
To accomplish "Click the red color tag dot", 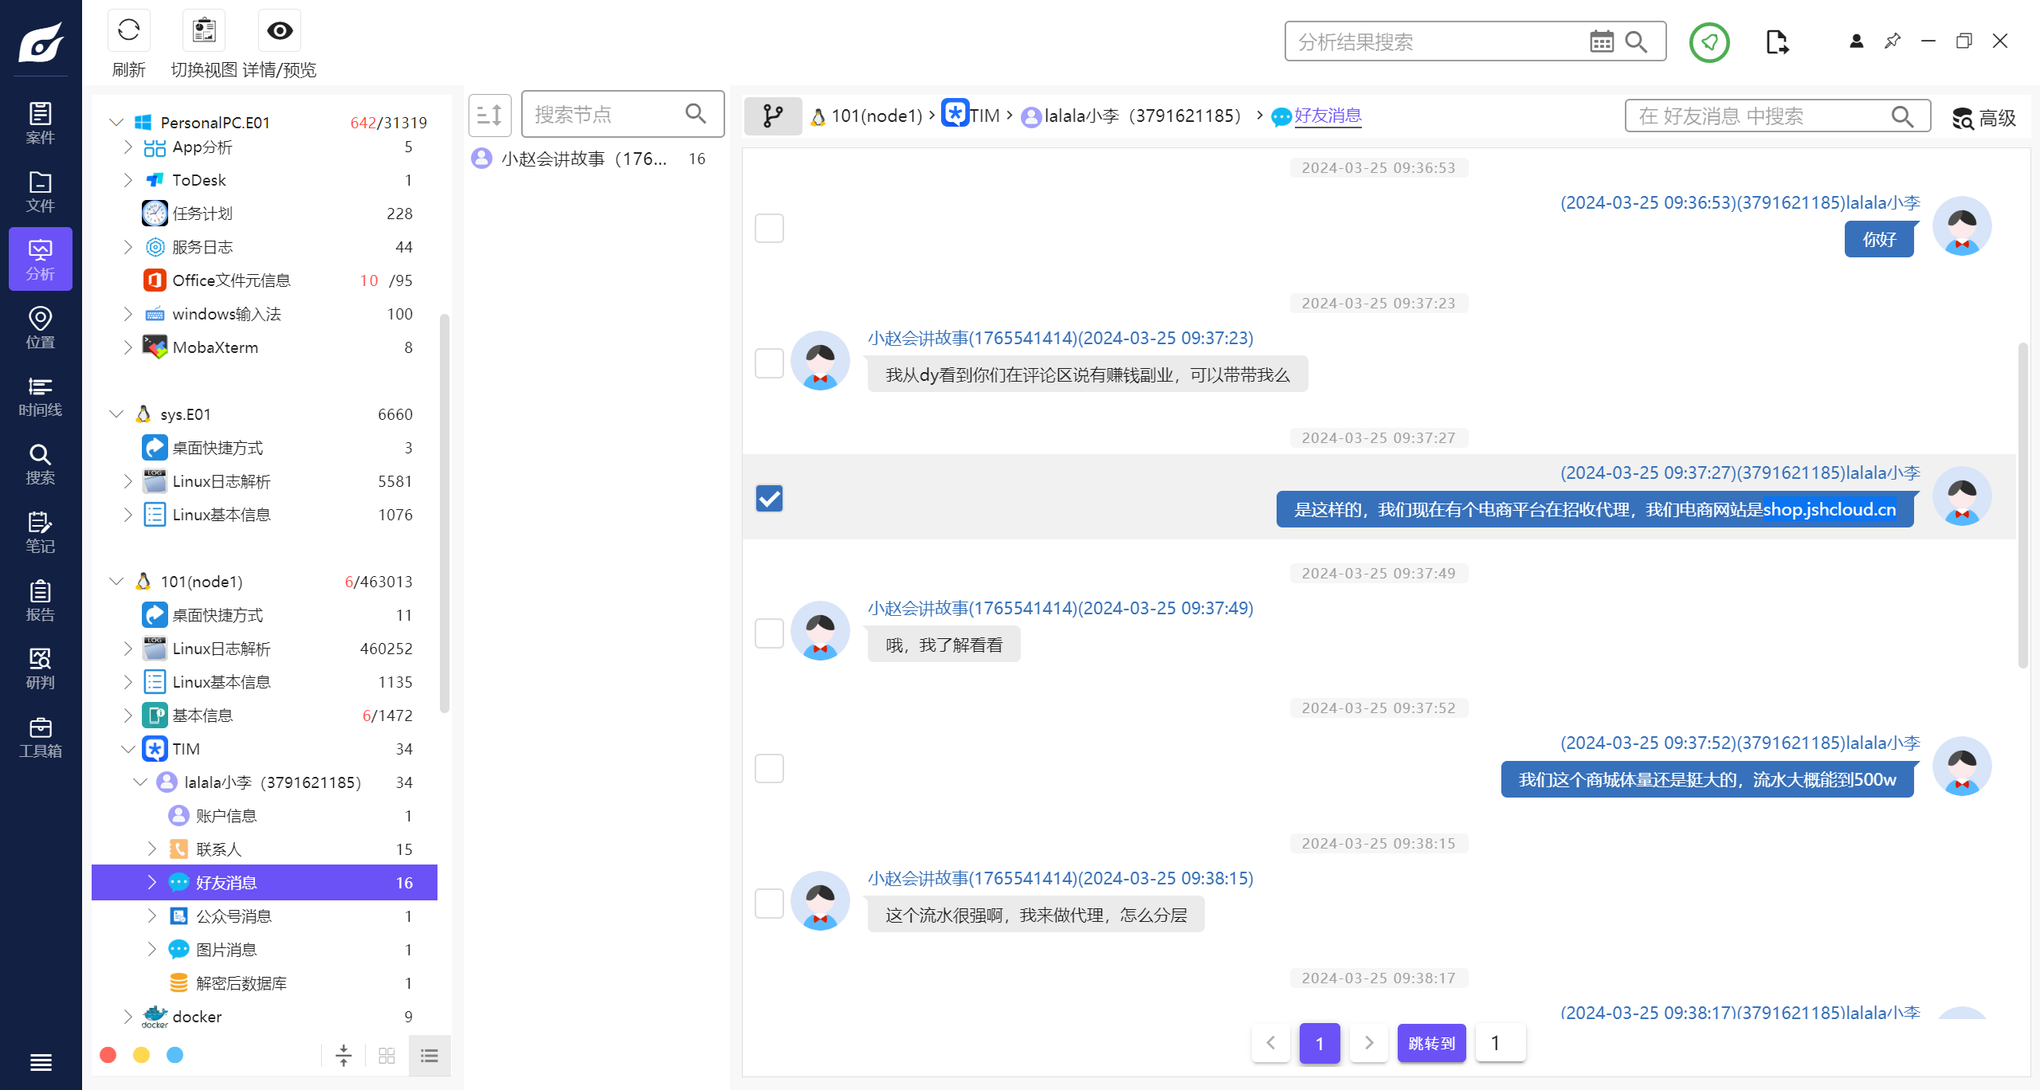I will [x=108, y=1055].
